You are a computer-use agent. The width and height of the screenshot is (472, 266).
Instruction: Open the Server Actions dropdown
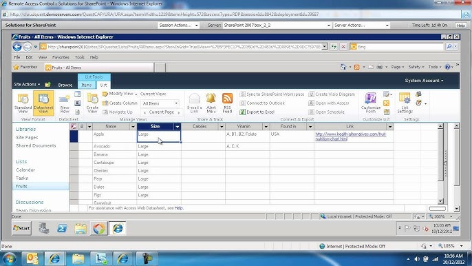tap(361, 25)
